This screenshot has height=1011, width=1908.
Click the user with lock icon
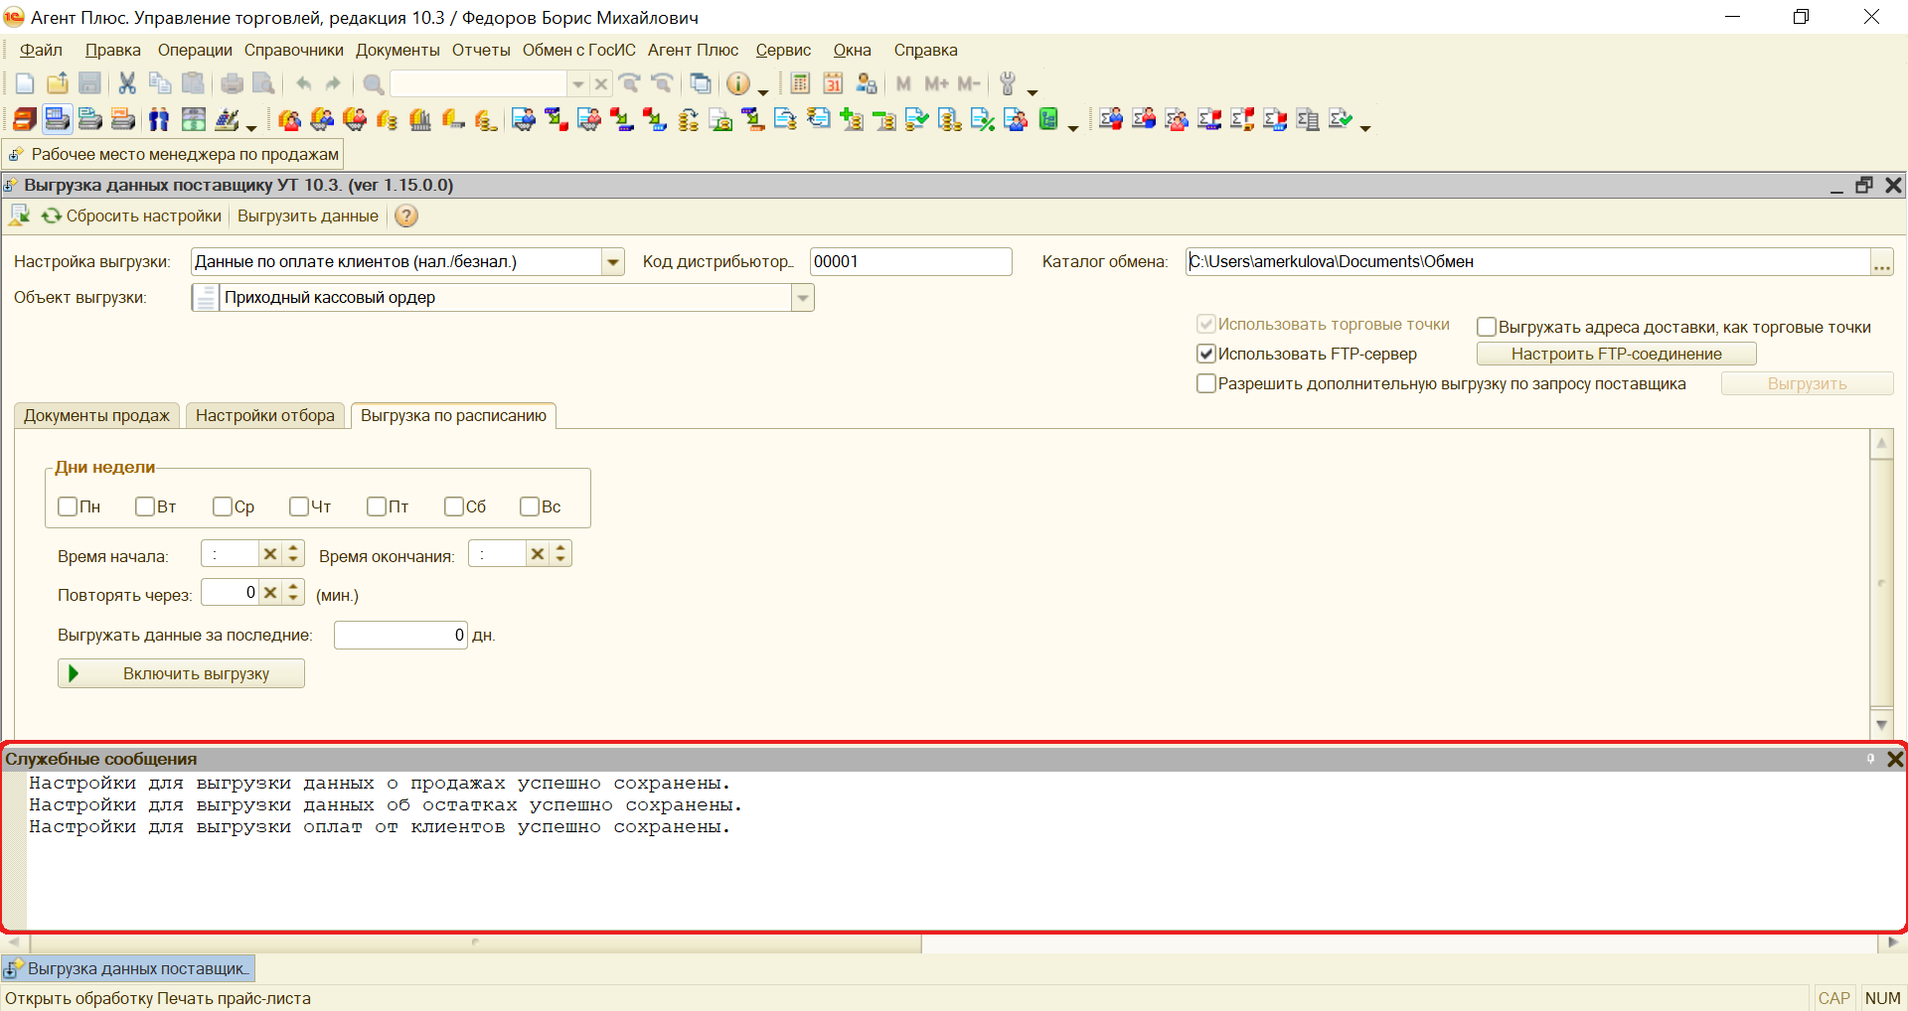click(867, 84)
